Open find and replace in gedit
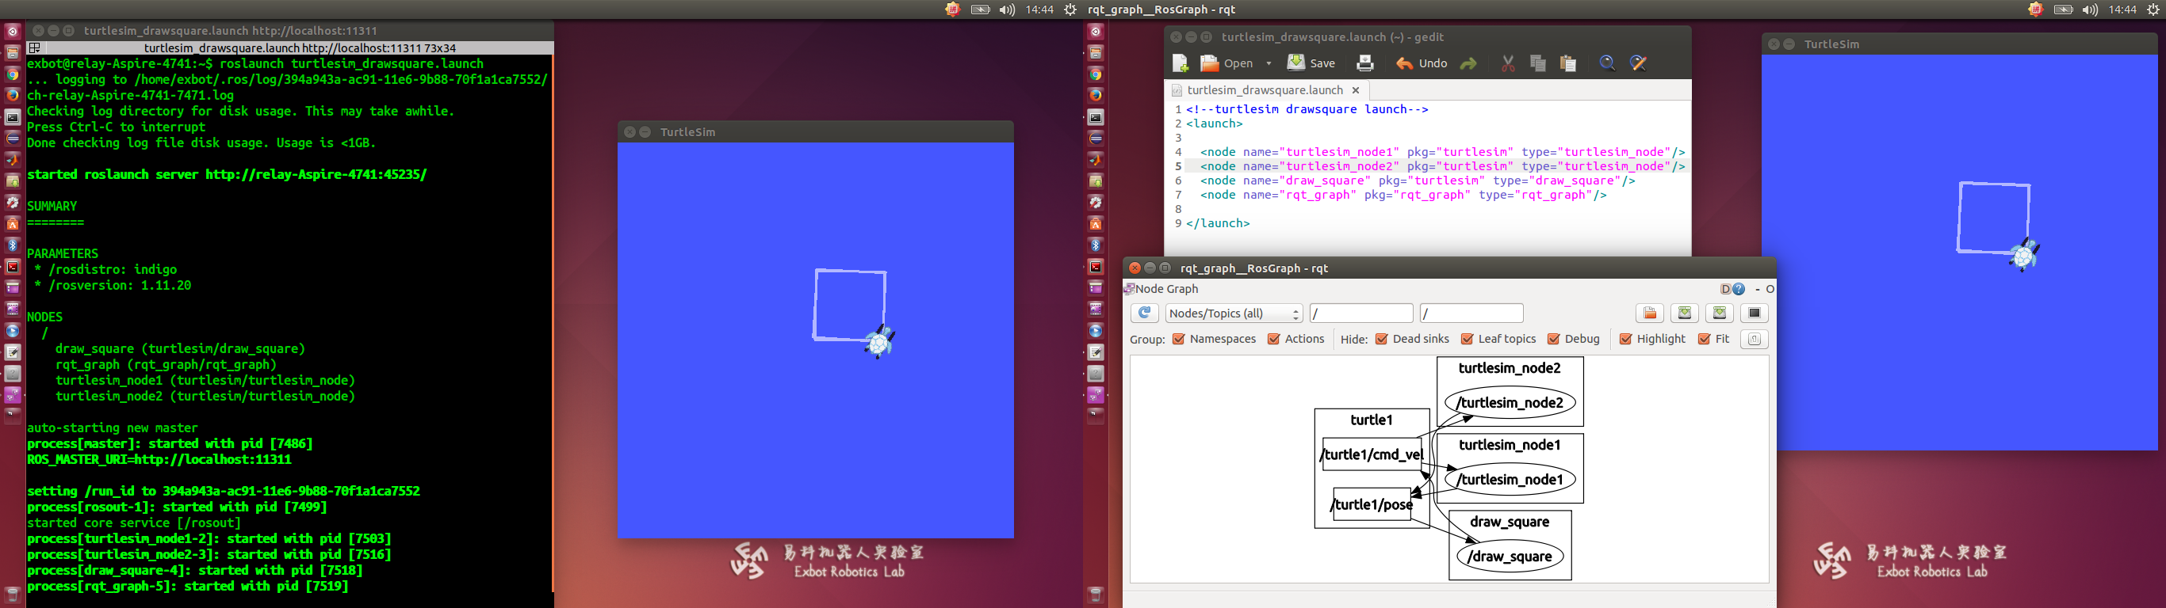The height and width of the screenshot is (608, 2166). coord(1638,64)
